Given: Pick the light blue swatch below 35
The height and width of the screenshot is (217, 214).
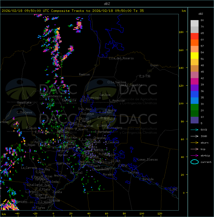Looking at the screenshot, I should pos(194,101).
